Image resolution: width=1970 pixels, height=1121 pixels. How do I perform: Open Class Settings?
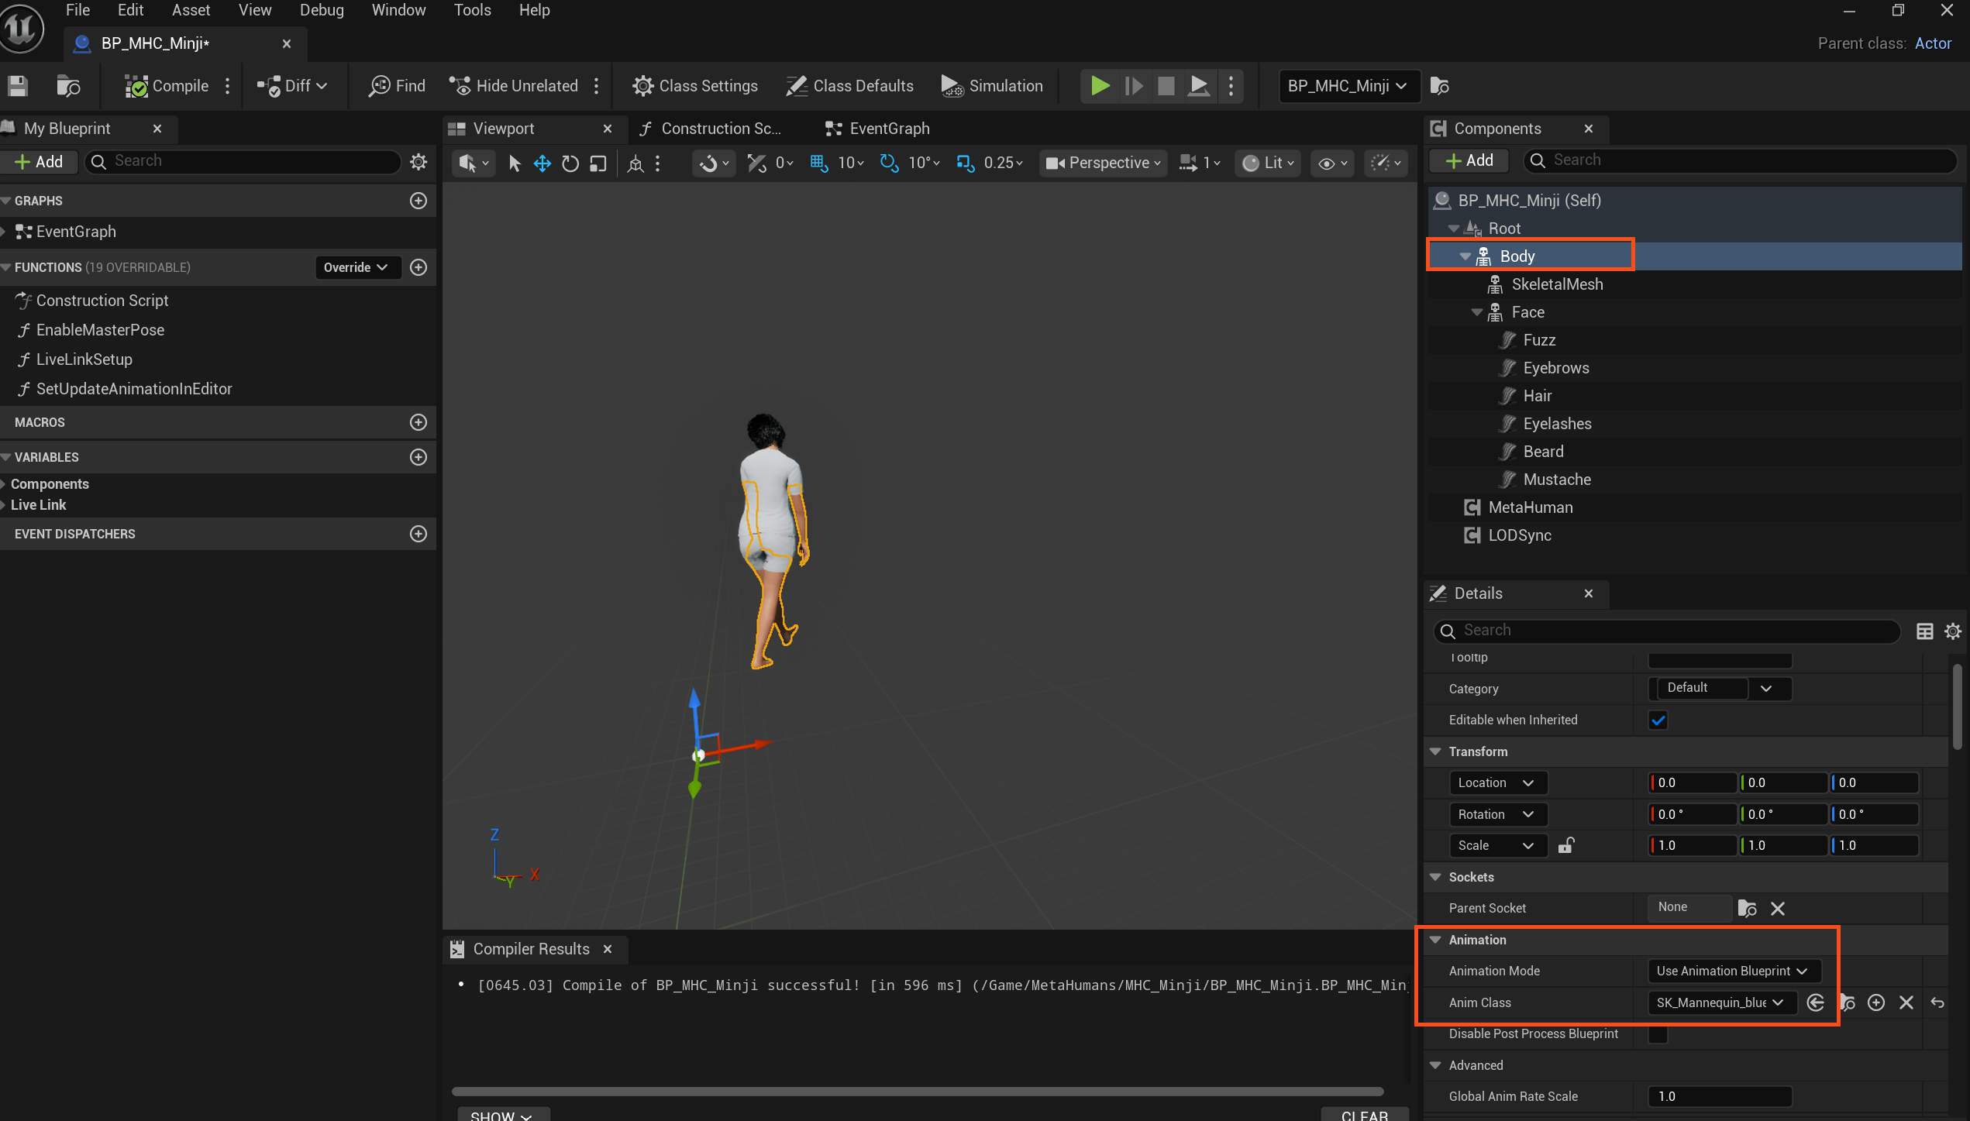click(x=694, y=86)
